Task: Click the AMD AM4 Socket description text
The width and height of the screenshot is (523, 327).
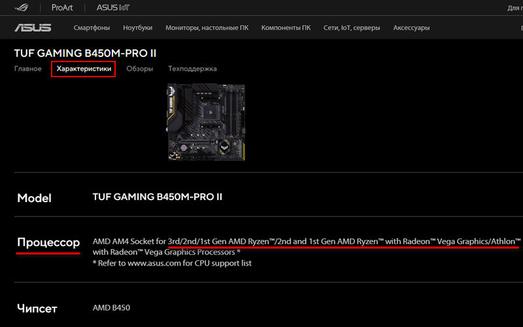Action: [307, 247]
